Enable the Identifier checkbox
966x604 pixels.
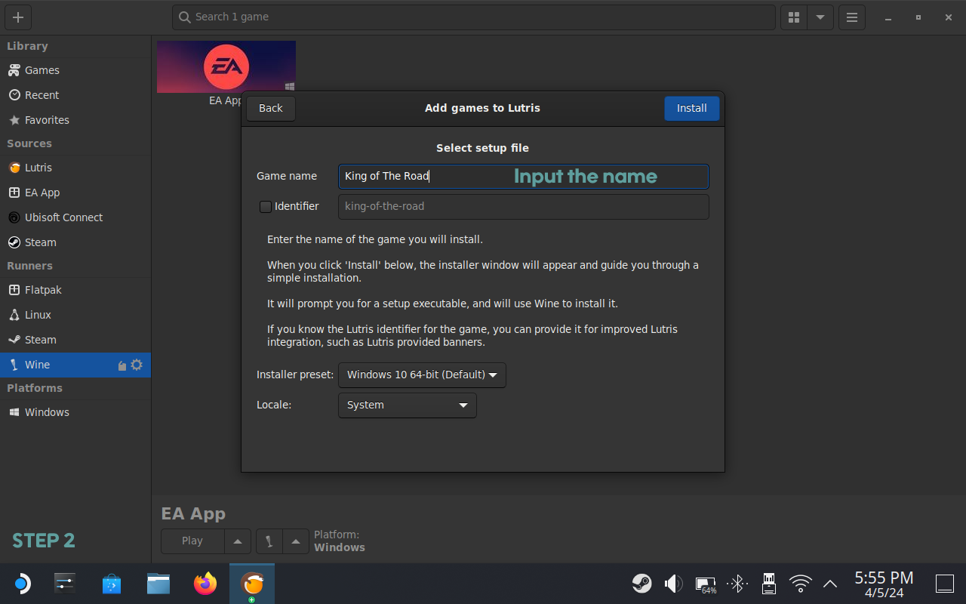click(x=266, y=206)
